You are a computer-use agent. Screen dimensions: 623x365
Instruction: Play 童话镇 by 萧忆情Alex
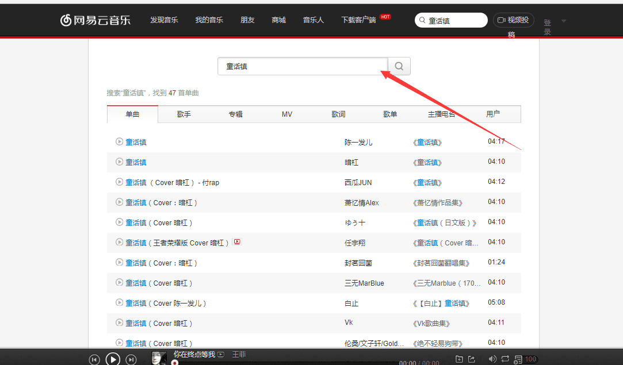click(119, 202)
